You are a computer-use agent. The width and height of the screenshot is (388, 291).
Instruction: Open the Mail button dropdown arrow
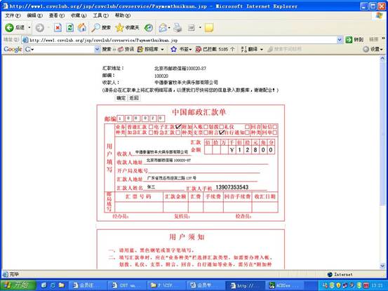pos(169,27)
